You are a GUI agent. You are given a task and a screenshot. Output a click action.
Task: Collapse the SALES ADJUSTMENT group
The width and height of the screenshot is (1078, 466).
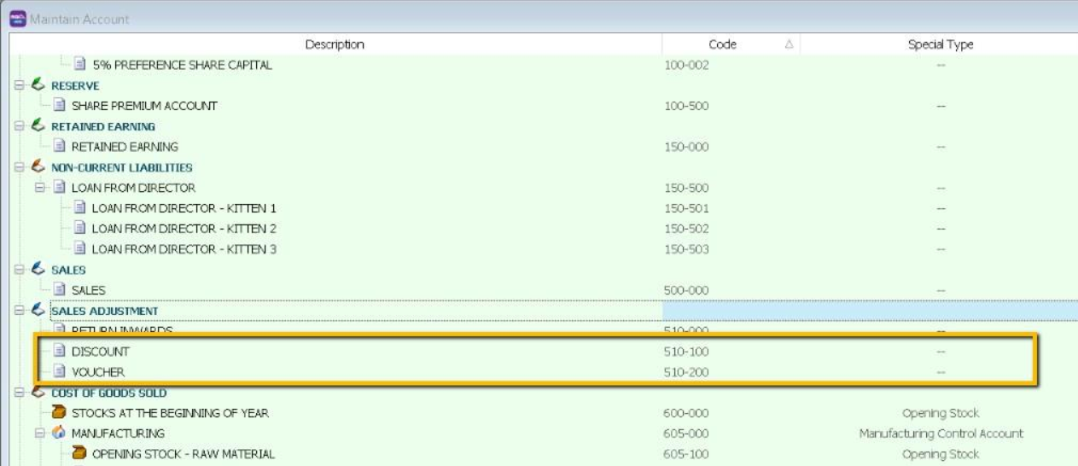tap(20, 311)
